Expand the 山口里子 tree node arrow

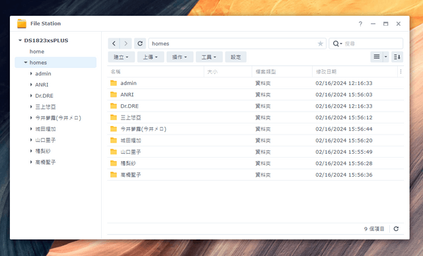[x=31, y=140]
